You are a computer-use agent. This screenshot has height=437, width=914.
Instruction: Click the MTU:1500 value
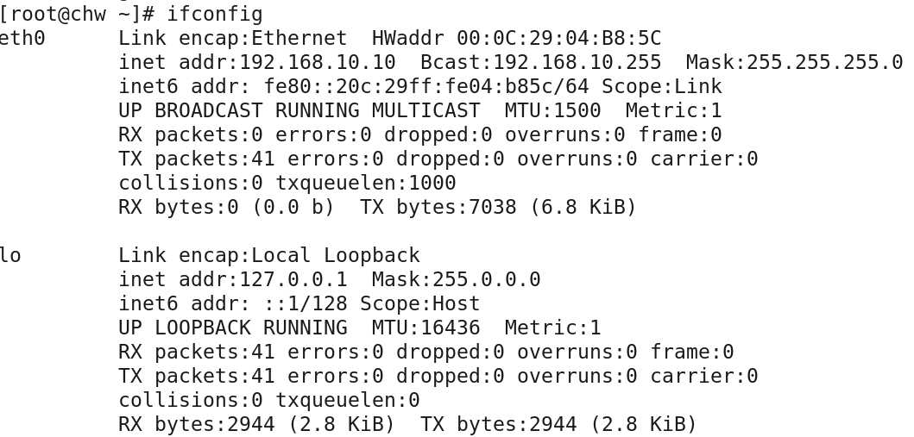(552, 110)
